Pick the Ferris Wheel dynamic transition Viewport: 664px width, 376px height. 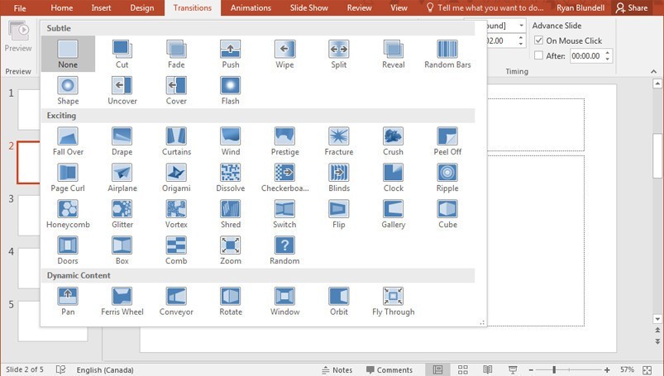122,302
